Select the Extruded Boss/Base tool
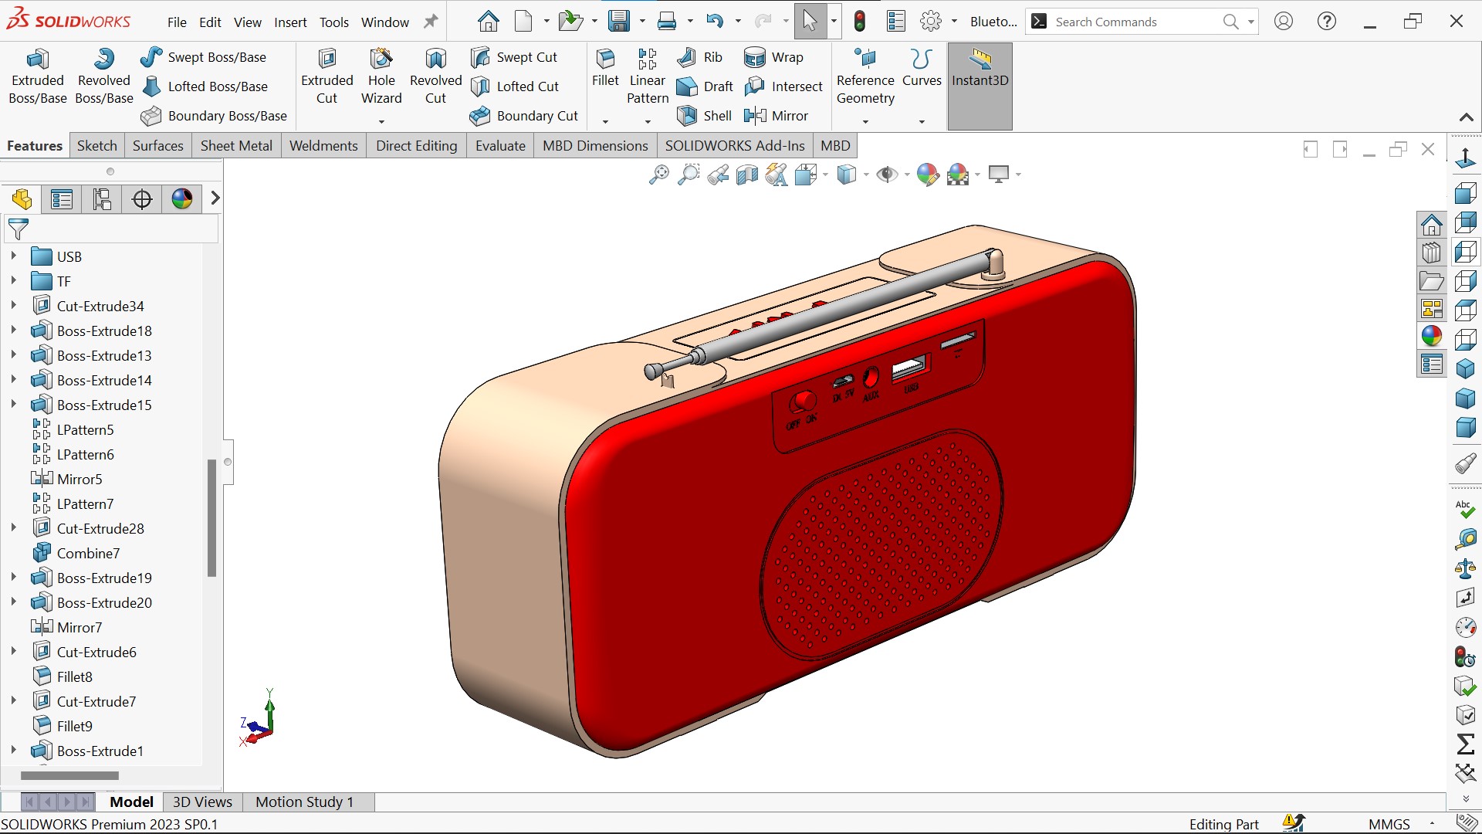 pyautogui.click(x=37, y=76)
